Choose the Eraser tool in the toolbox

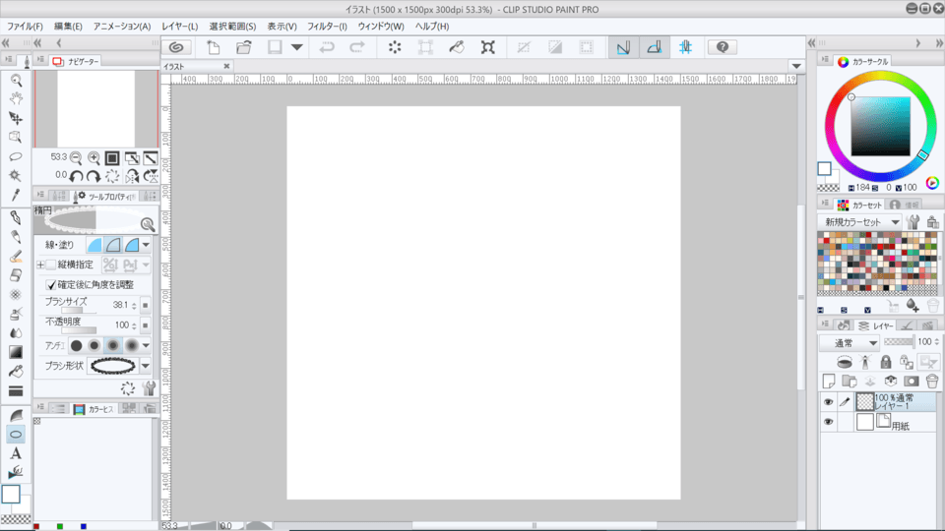pyautogui.click(x=16, y=274)
